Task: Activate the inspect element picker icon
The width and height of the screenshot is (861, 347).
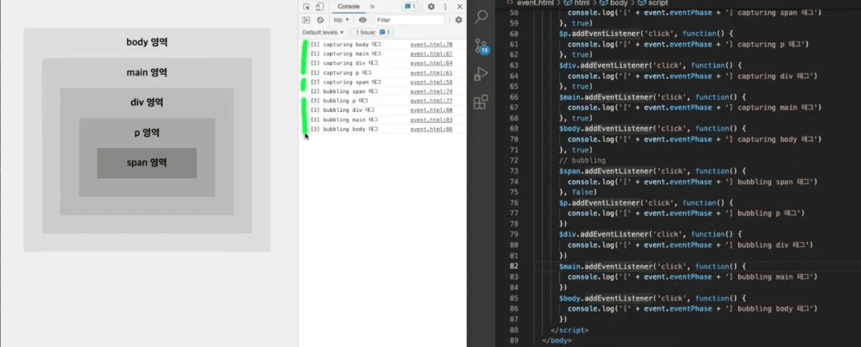Action: 306,7
